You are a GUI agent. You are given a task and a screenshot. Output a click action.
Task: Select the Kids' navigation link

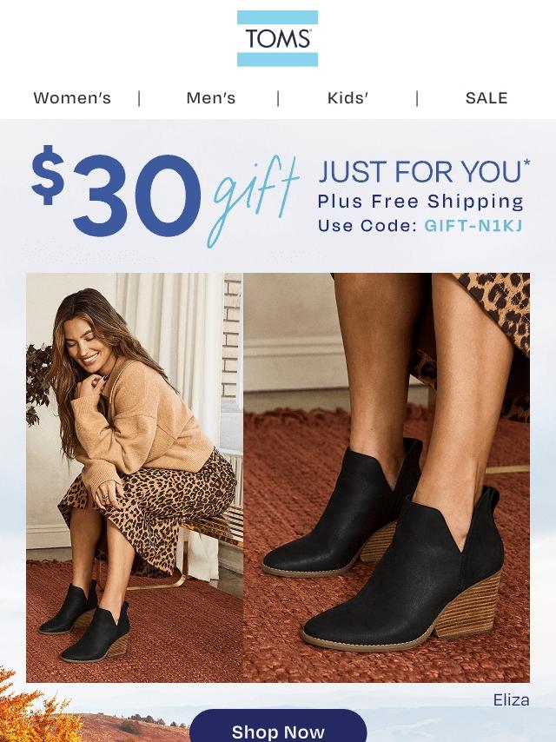[x=347, y=98]
